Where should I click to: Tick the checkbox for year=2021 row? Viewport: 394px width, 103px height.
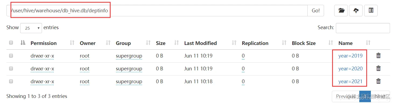pos(11,81)
